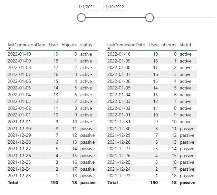This screenshot has height=195, width=217.
Task: Select 2022-01-08 in the right table
Action: pyautogui.click(x=119, y=67)
